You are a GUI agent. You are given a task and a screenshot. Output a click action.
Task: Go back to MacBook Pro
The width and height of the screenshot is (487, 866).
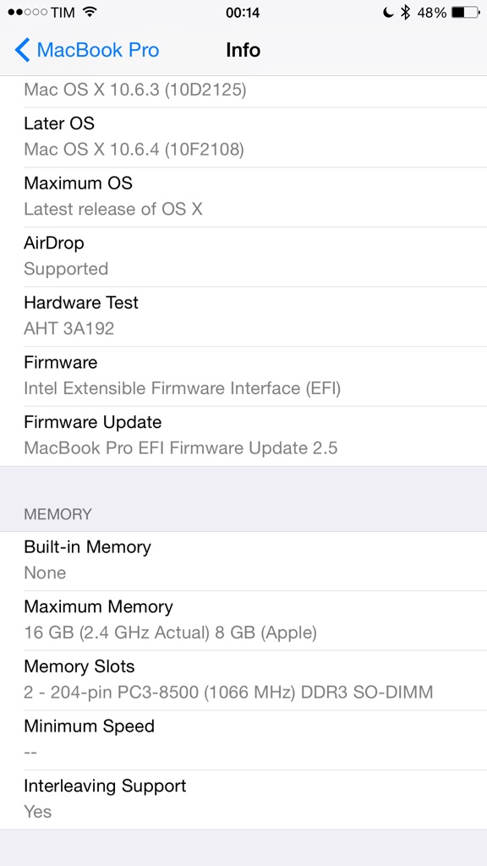[x=87, y=50]
